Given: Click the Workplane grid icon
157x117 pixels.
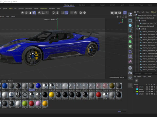Looking at the screenshot, I should pos(62,13).
